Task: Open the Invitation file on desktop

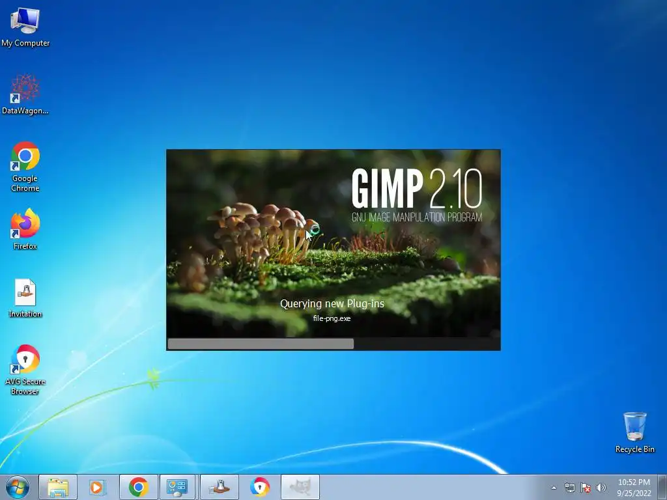Action: coord(25,298)
